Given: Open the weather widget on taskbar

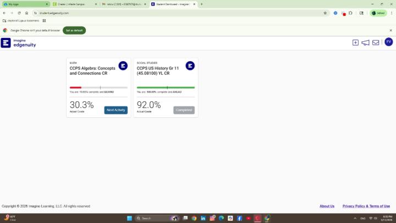Looking at the screenshot, I should (10, 218).
